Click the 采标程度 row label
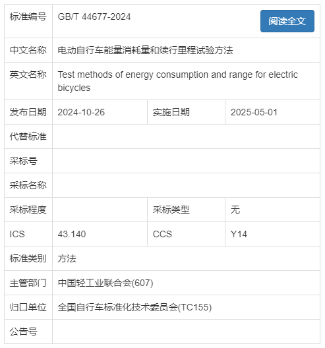Image resolution: width=325 pixels, height=348 pixels. (x=28, y=210)
